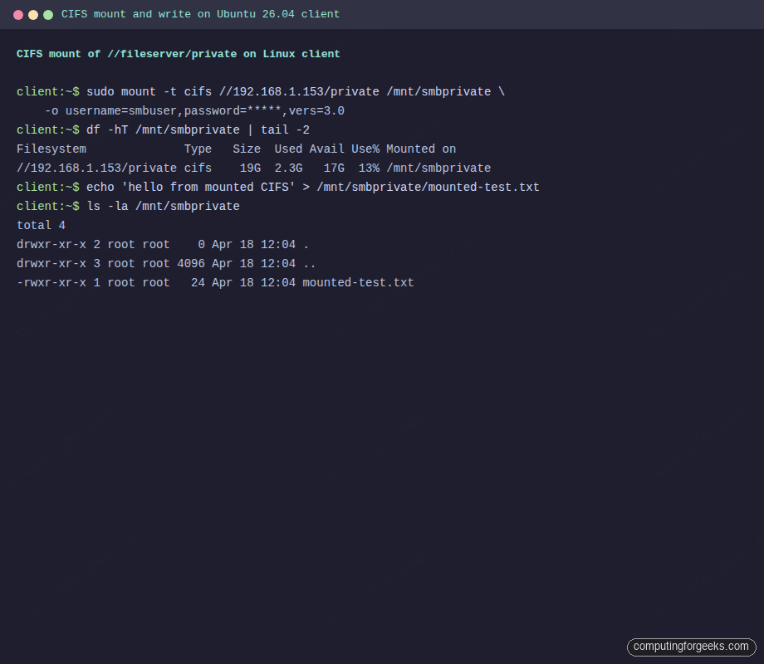764x664 pixels.
Task: Select the Filesystem column header text
Action: pos(51,149)
